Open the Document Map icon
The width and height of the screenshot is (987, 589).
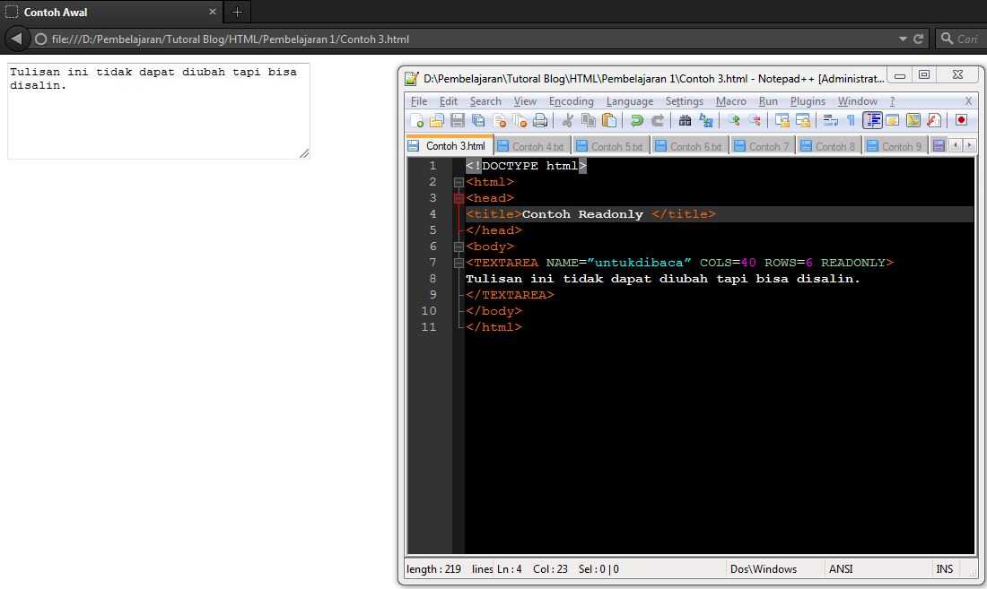(x=913, y=121)
